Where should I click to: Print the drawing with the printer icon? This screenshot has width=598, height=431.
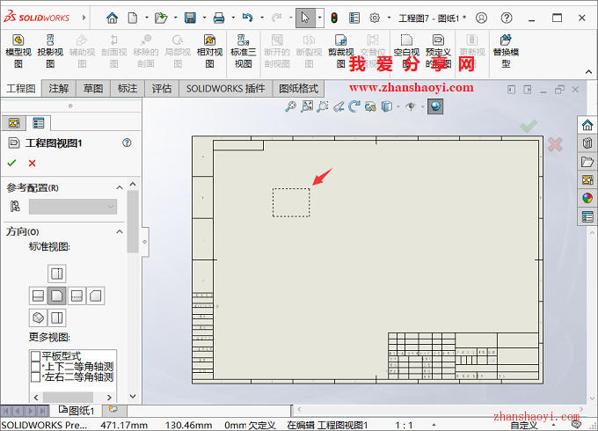[218, 18]
